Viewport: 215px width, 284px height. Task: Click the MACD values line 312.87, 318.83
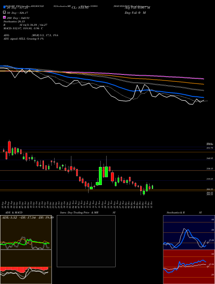pos(23,28)
